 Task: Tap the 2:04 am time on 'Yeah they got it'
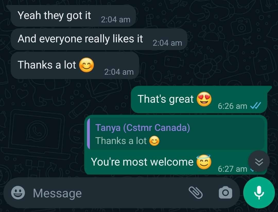coord(116,20)
